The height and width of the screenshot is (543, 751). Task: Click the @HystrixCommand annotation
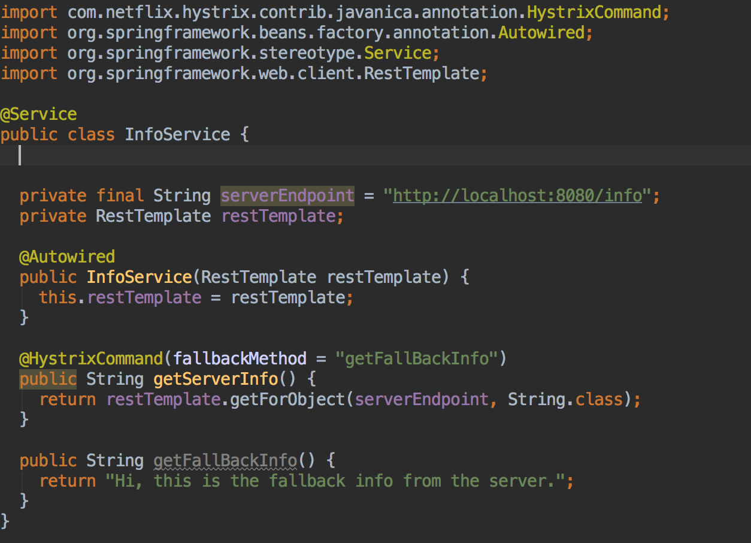point(91,358)
